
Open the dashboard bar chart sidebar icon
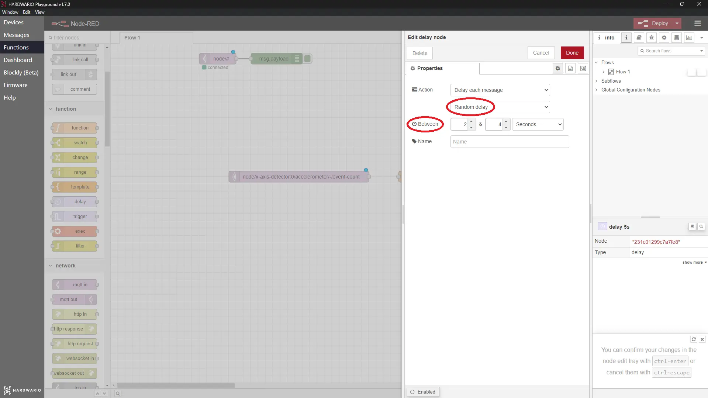[689, 38]
